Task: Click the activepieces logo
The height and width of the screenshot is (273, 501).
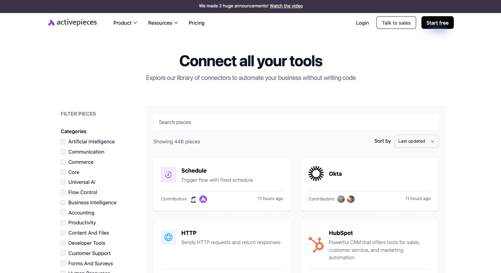Action: click(x=73, y=23)
